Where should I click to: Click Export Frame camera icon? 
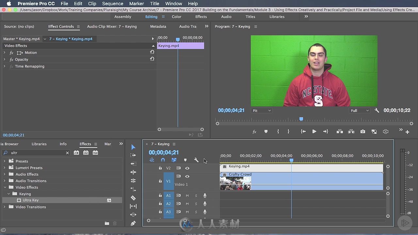363,132
